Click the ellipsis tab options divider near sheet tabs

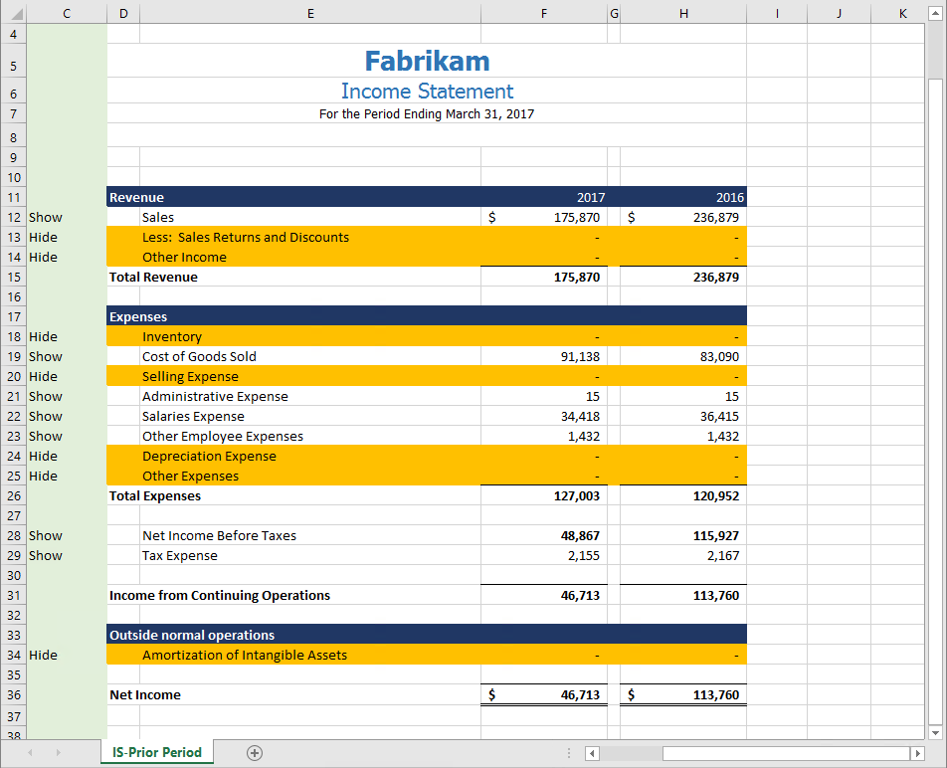pos(569,753)
